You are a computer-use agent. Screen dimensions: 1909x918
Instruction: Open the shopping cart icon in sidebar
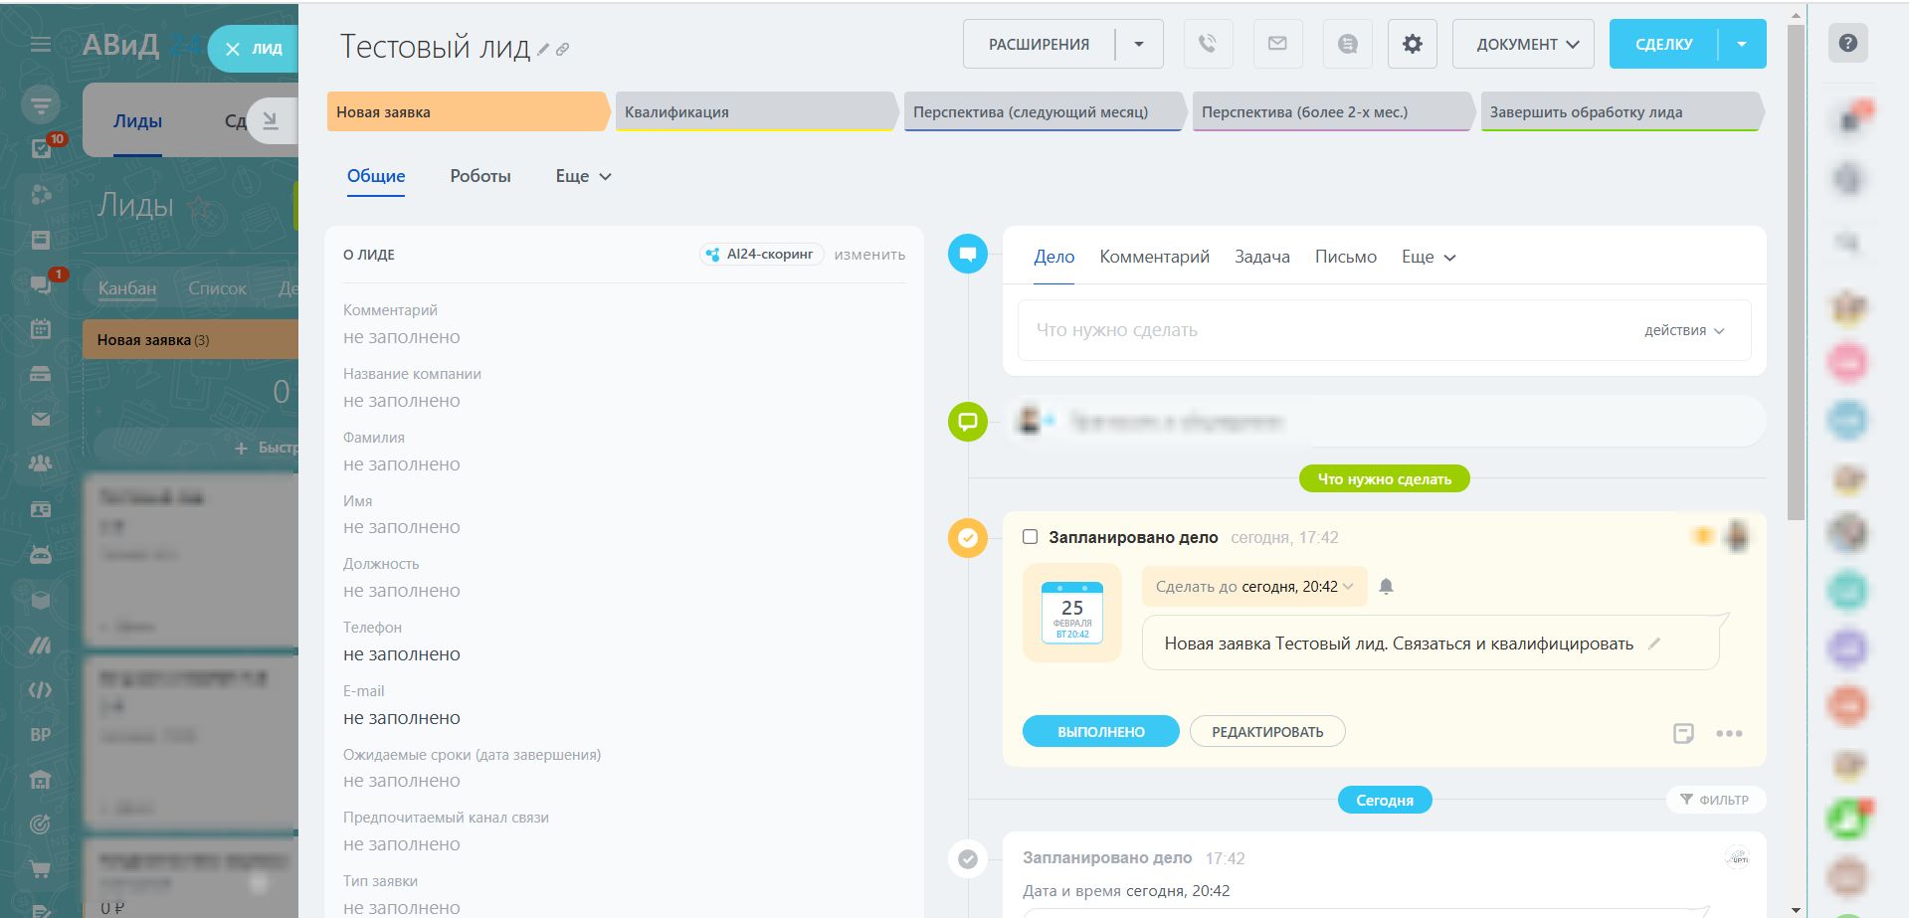point(41,869)
